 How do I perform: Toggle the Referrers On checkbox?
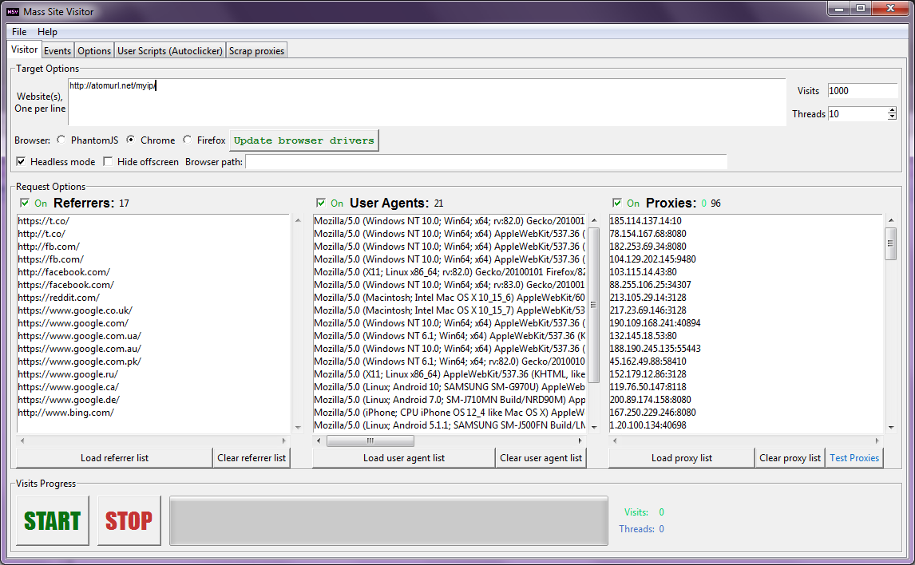(24, 203)
